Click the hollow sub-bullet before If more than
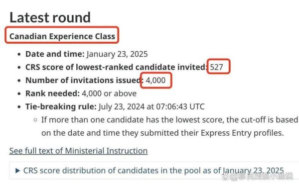This screenshot has width=299, height=187. (35, 120)
